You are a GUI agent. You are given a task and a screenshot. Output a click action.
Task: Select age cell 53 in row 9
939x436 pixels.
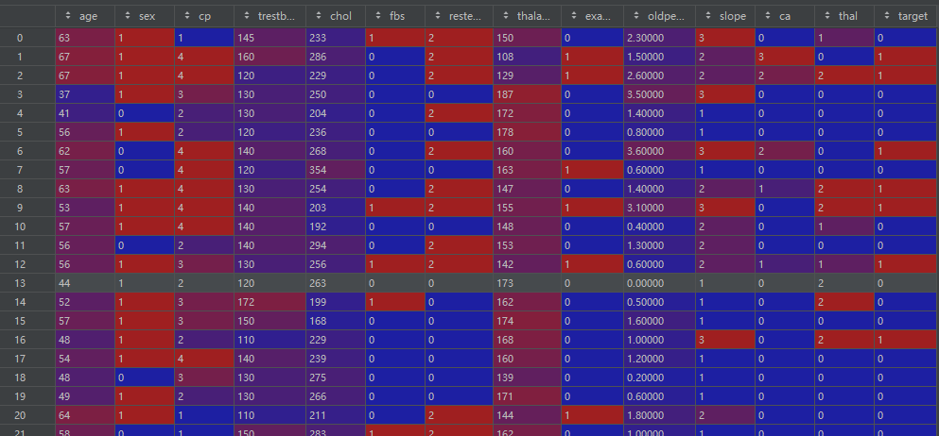click(85, 208)
